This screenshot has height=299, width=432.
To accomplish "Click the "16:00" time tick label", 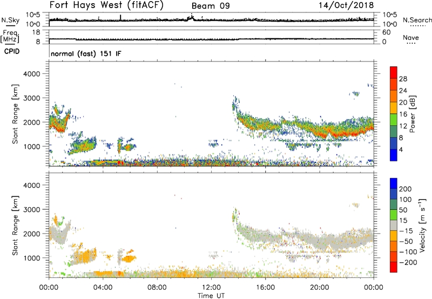I will [265, 288].
